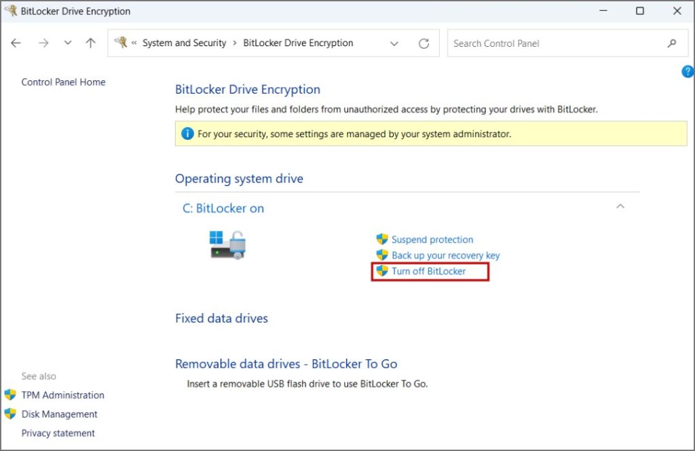Viewport: 695px width, 451px height.
Task: Click Suspend protection link
Action: 432,240
